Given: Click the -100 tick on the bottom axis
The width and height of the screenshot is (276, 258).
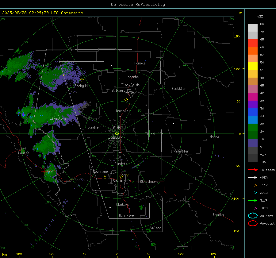Looking at the screenshot, I should [x=51, y=254].
